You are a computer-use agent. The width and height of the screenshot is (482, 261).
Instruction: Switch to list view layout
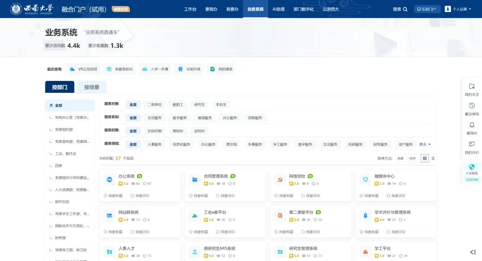coord(433,158)
